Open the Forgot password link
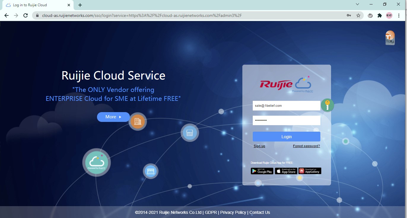 tap(306, 146)
